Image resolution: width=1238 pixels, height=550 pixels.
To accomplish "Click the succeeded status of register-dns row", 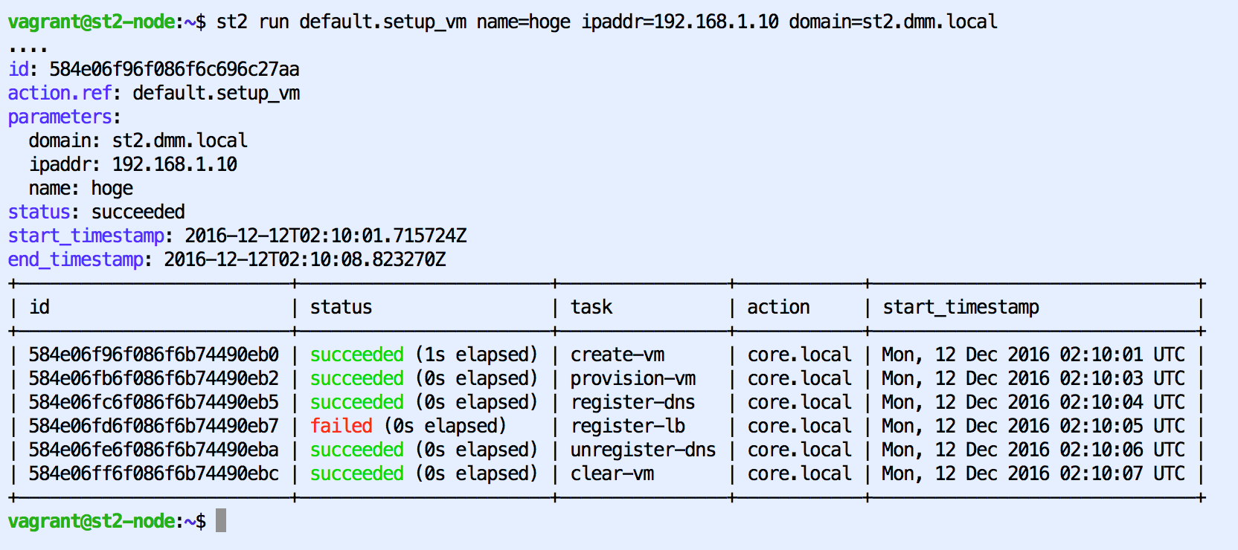I will 357,402.
